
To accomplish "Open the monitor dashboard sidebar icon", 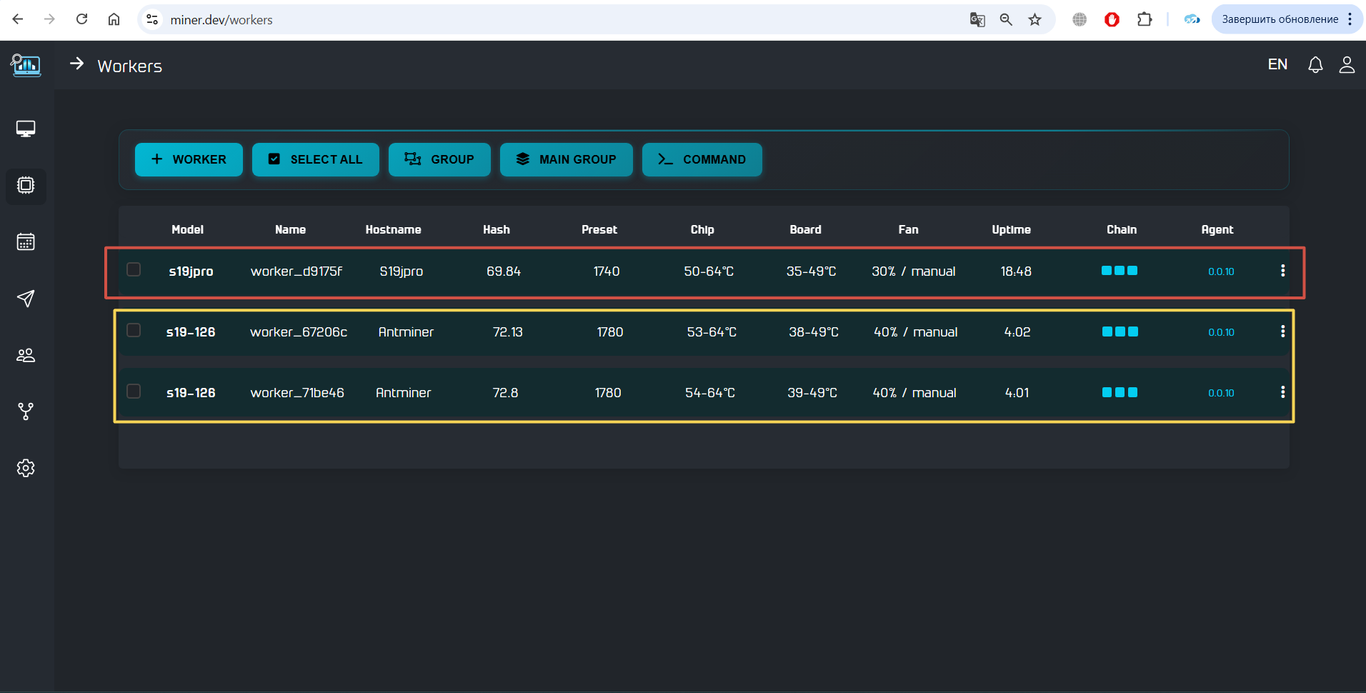I will coord(26,129).
